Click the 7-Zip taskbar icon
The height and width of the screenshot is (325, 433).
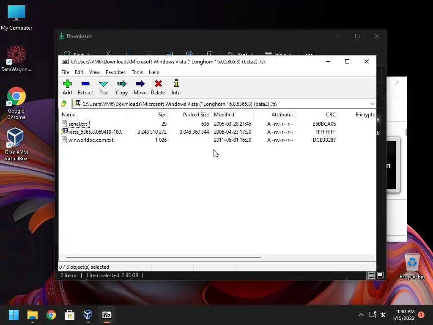click(x=107, y=315)
